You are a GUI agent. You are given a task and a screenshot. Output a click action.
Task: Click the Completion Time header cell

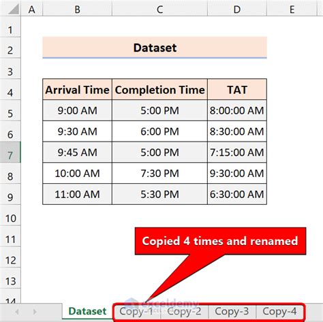pos(159,90)
